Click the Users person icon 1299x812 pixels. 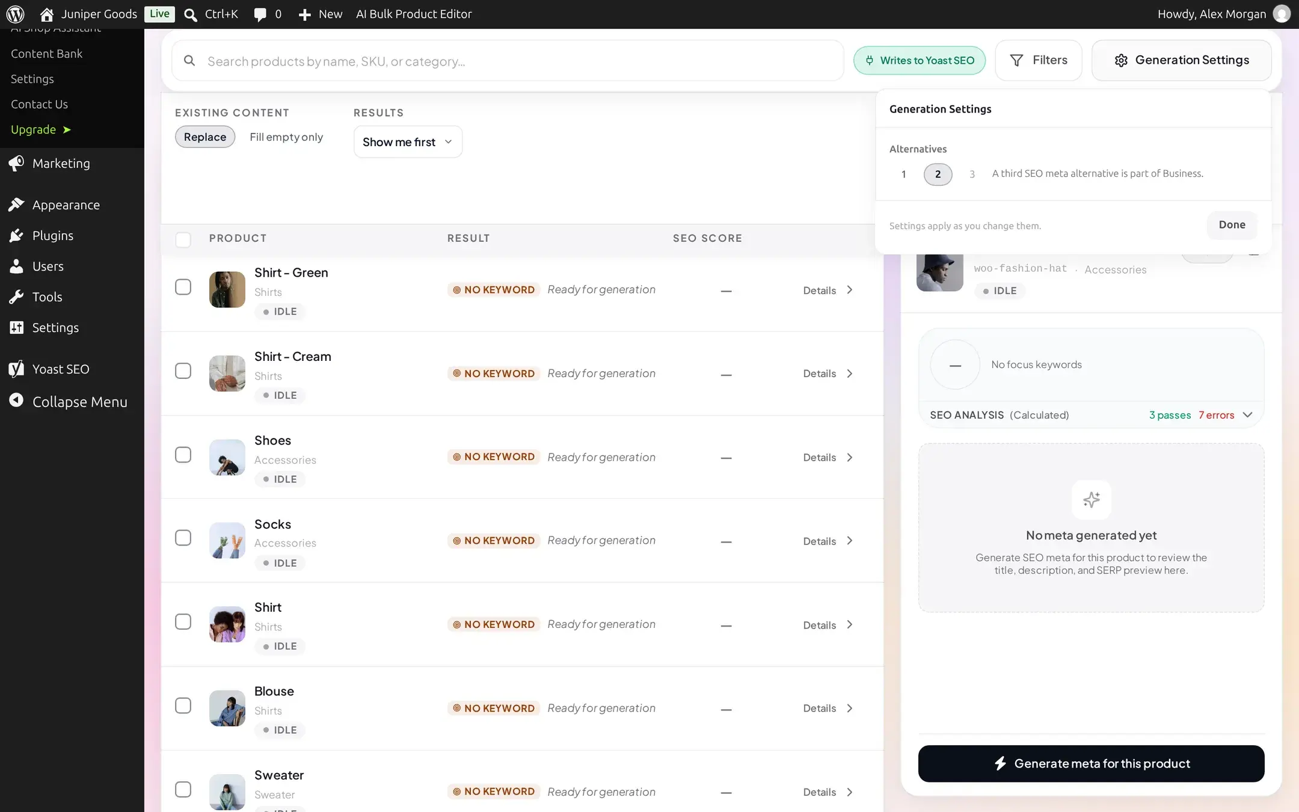[16, 266]
